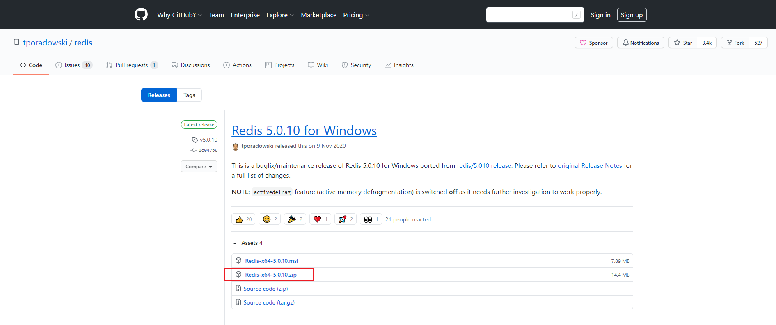Open the Insights tab
Viewport: 776px width, 325px height.
point(399,65)
